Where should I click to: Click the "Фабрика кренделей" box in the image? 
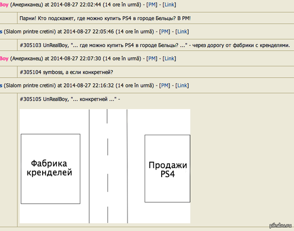(x=51, y=168)
